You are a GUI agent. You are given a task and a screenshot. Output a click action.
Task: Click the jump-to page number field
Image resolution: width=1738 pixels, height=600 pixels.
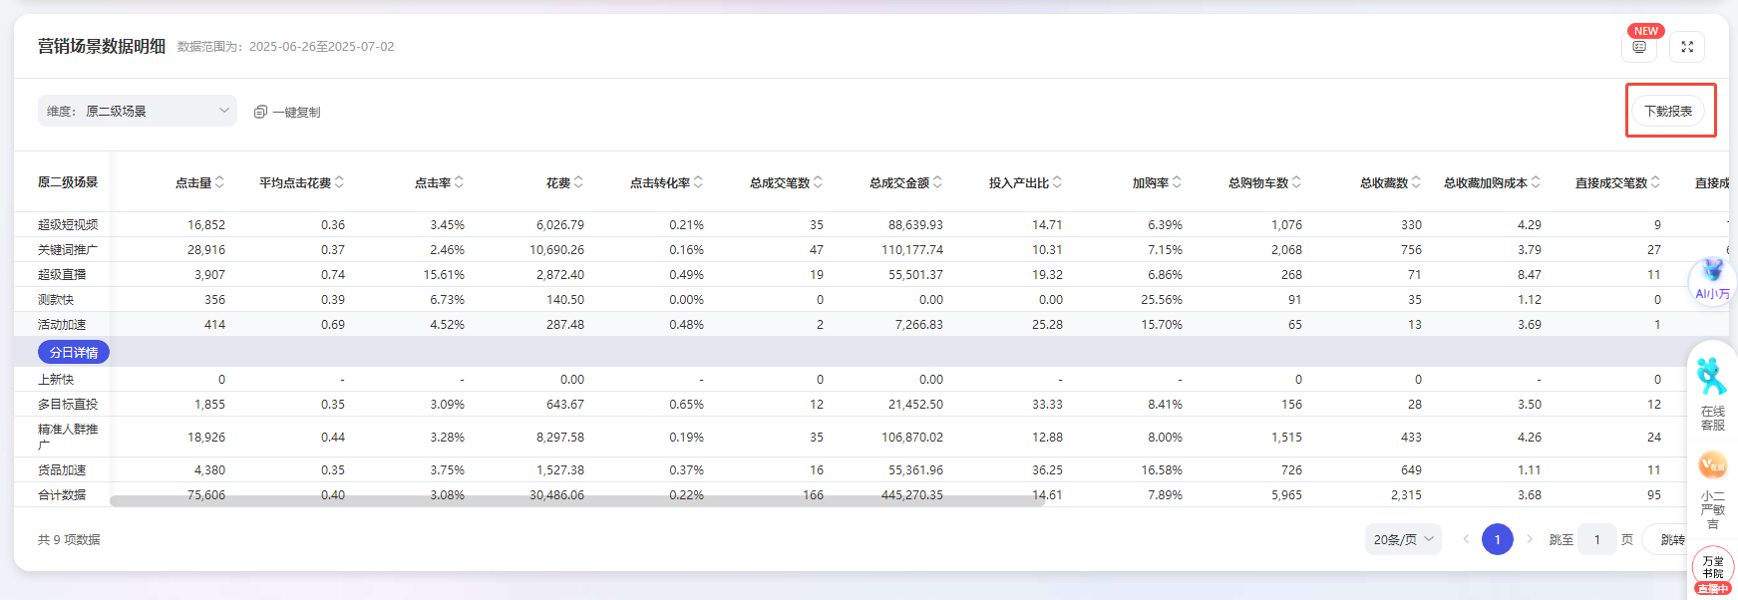tap(1596, 539)
